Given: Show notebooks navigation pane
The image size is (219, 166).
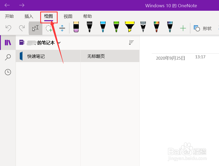Looking at the screenshot, I should coord(8,42).
